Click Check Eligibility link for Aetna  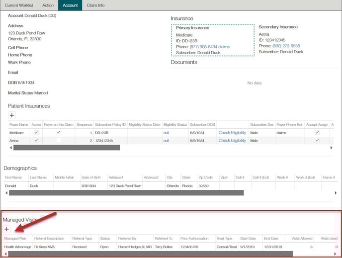click(x=232, y=141)
